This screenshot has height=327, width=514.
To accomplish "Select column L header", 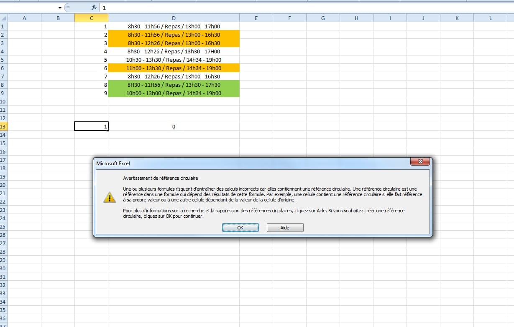I will tap(490, 18).
